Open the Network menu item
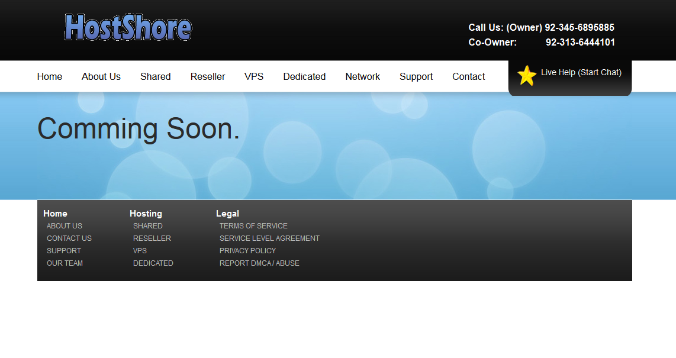This screenshot has width=676, height=358. point(363,76)
